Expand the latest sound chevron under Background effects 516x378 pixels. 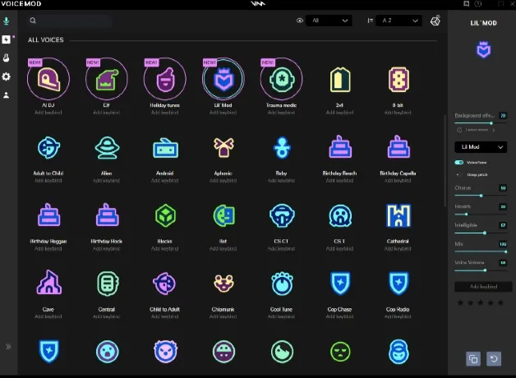[x=494, y=130]
